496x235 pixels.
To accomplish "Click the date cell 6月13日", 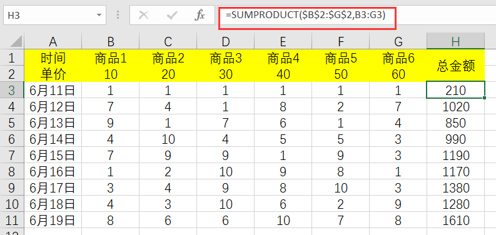I will coord(53,122).
